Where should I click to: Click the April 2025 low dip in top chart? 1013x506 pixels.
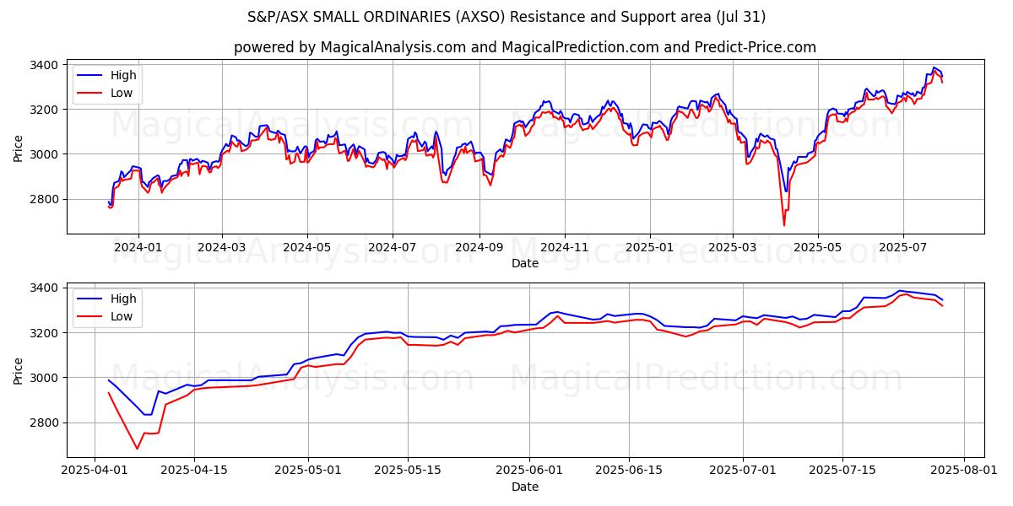pyautogui.click(x=783, y=224)
